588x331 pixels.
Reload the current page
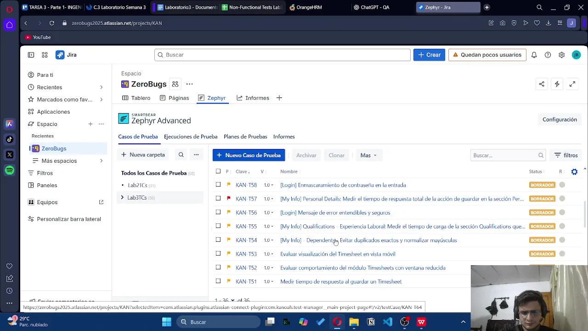52,23
